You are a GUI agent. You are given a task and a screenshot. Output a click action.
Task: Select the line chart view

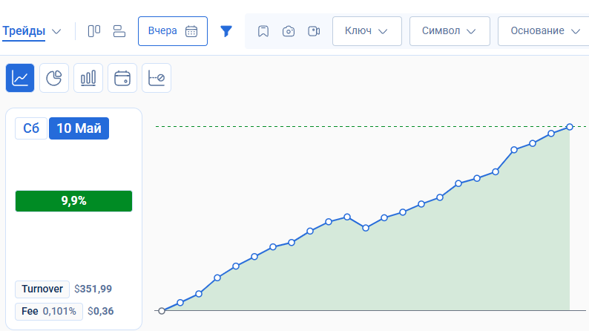click(x=20, y=78)
